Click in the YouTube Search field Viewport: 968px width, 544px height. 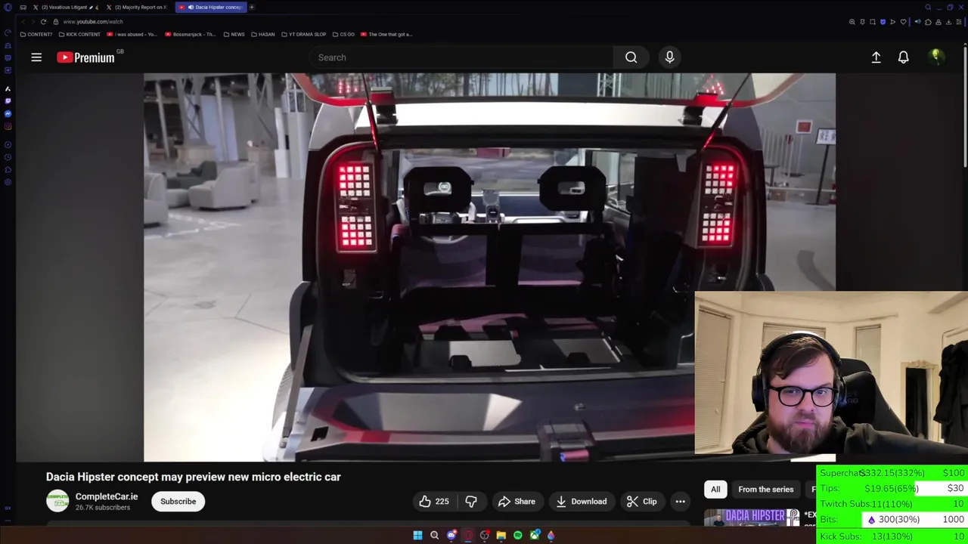pos(461,57)
